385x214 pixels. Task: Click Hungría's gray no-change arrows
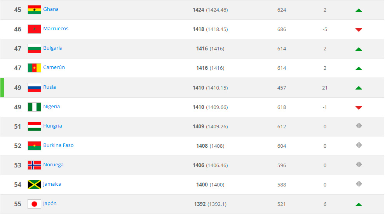click(x=359, y=126)
